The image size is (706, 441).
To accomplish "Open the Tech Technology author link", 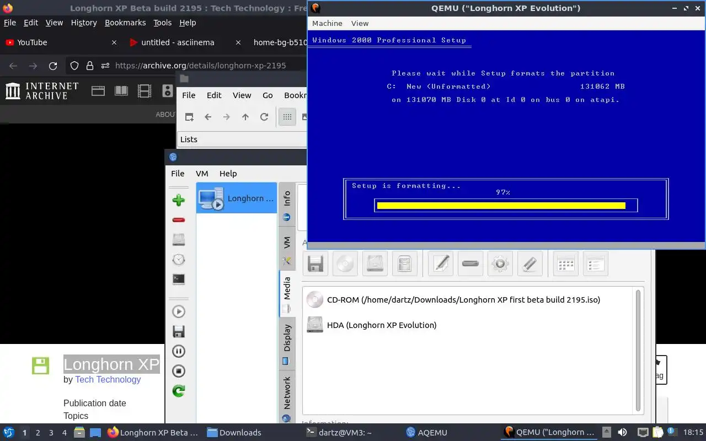I will (x=108, y=379).
